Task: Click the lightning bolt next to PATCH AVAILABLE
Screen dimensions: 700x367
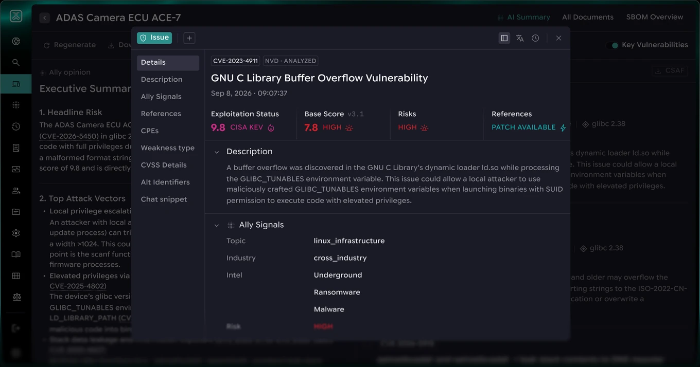Action: 563,127
